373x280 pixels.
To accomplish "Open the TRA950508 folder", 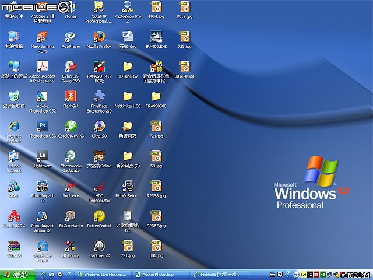I will click(156, 100).
